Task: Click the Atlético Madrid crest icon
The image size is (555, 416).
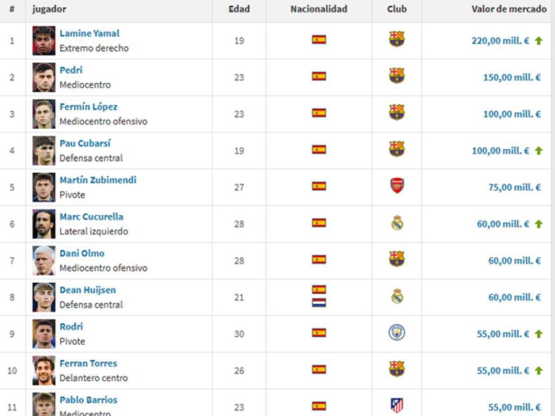Action: coord(397,405)
